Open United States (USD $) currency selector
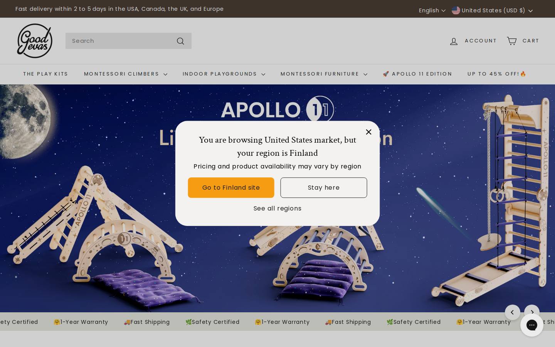555x347 pixels. click(492, 10)
